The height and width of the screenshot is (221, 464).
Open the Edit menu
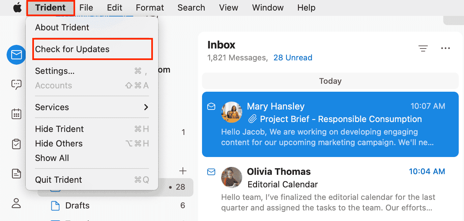pos(115,8)
